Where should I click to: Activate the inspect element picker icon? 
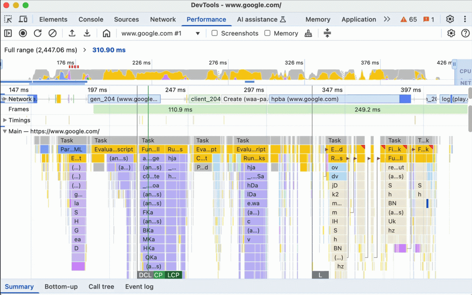pyautogui.click(x=8, y=19)
